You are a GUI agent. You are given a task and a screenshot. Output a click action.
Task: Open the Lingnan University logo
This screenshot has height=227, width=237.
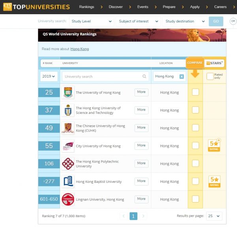pyautogui.click(x=68, y=199)
